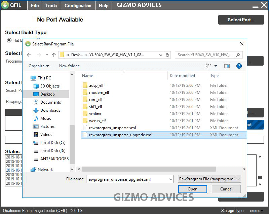The width and height of the screenshot is (269, 214).
Task: Select rawprogram_unsparse_upgrade.xml file icon
Action: (85, 135)
